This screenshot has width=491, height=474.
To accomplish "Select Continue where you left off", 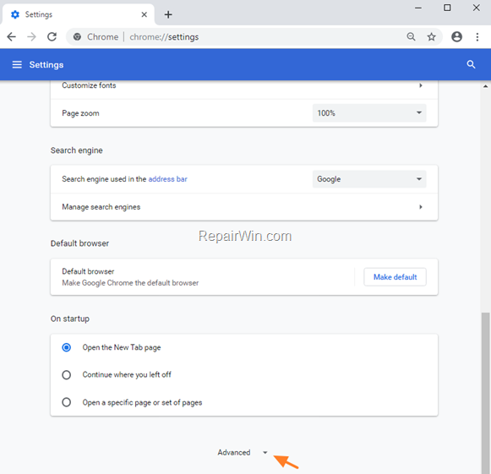I will 67,375.
